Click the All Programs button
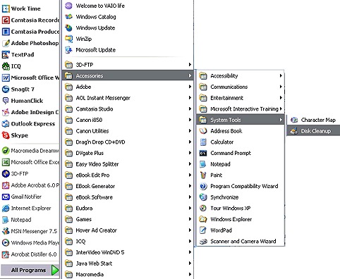340x279 pixels. pos(30,270)
